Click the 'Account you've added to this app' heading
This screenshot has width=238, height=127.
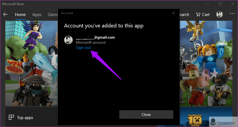coord(104,26)
